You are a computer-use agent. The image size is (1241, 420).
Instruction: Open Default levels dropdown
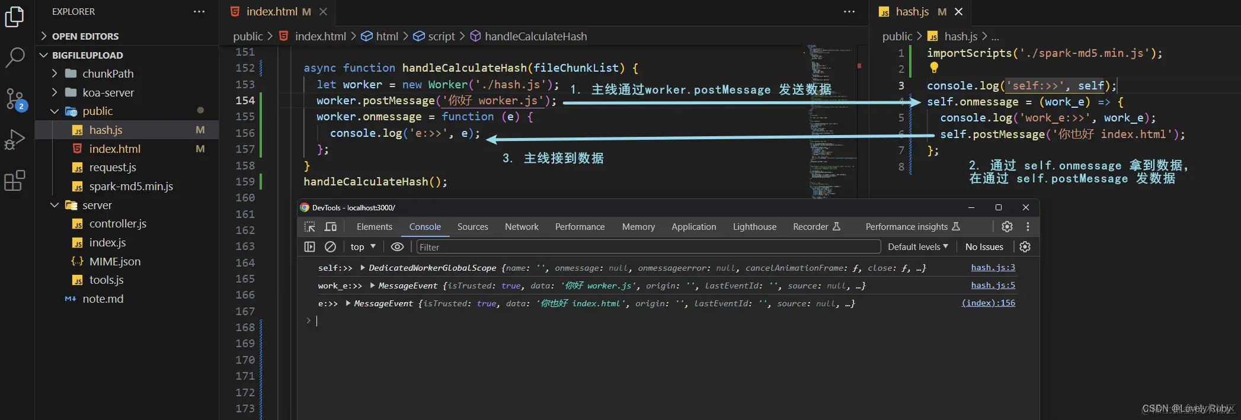click(x=917, y=247)
